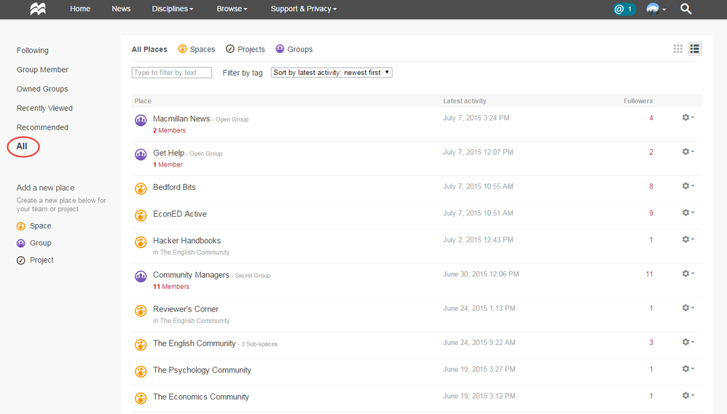The image size is (727, 414).
Task: Click the Get Help group icon
Action: (x=141, y=155)
